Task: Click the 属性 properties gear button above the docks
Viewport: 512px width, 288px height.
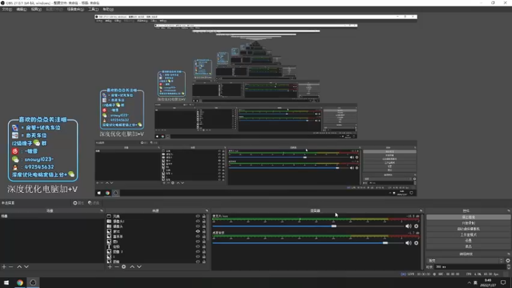Action: click(78, 203)
